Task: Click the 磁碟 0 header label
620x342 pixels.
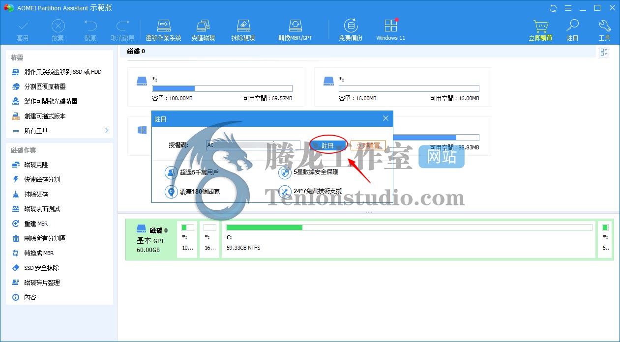Action: 136,51
